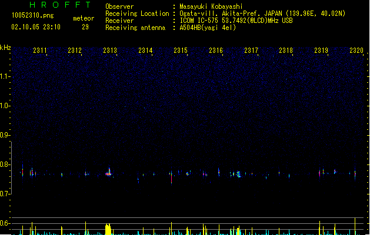Click the 1.0 kHz axis label
This screenshot has height=235, width=370.
coord(5,106)
